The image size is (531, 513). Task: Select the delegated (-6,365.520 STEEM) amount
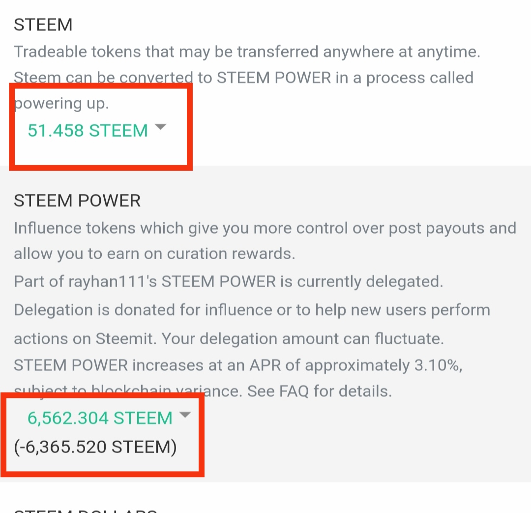coord(95,447)
